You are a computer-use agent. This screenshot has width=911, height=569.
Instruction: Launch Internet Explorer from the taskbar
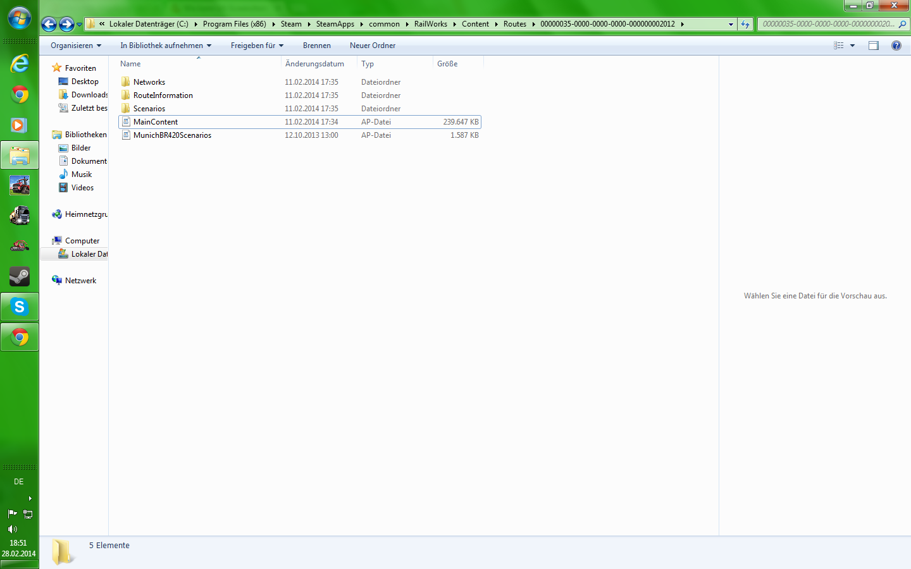[x=20, y=64]
